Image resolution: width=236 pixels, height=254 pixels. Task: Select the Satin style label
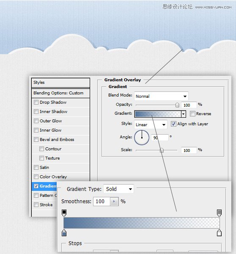coord(44,167)
